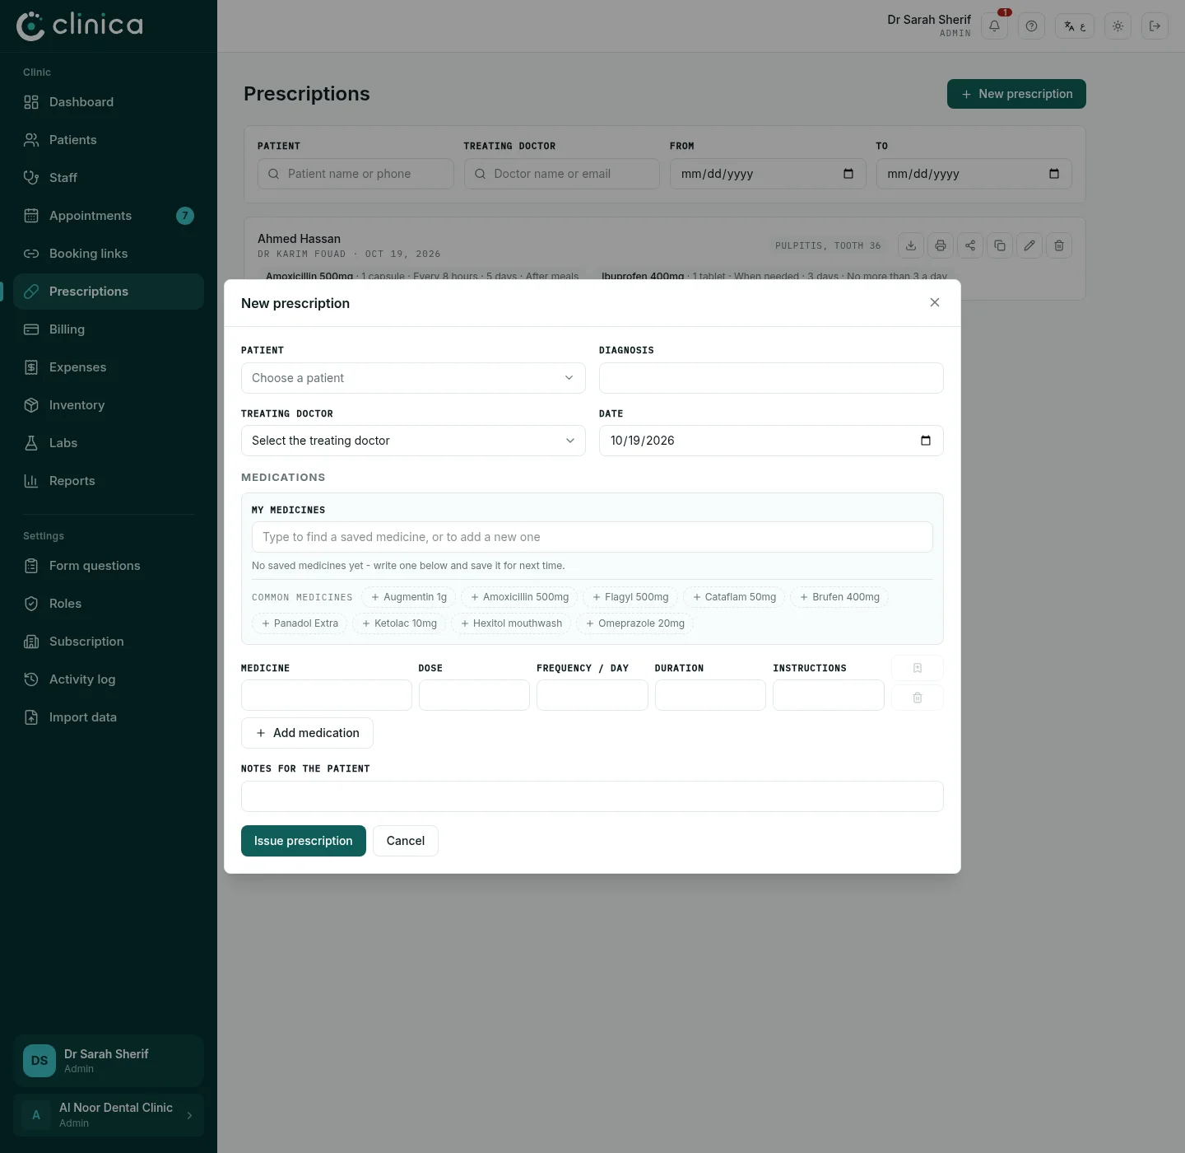Delete medication row with trash icon
Viewport: 1185px width, 1153px height.
tap(918, 698)
